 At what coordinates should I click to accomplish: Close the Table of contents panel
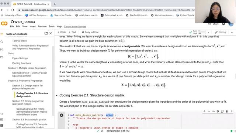tap(51, 33)
